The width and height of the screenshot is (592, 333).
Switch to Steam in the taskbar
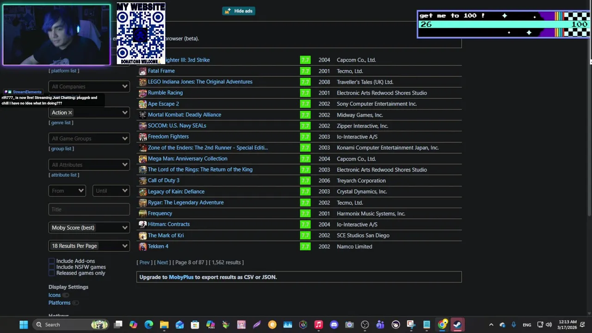click(x=457, y=325)
